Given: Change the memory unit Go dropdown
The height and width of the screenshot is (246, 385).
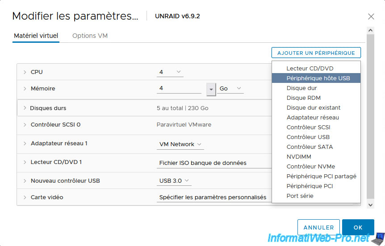Looking at the screenshot, I should [230, 89].
